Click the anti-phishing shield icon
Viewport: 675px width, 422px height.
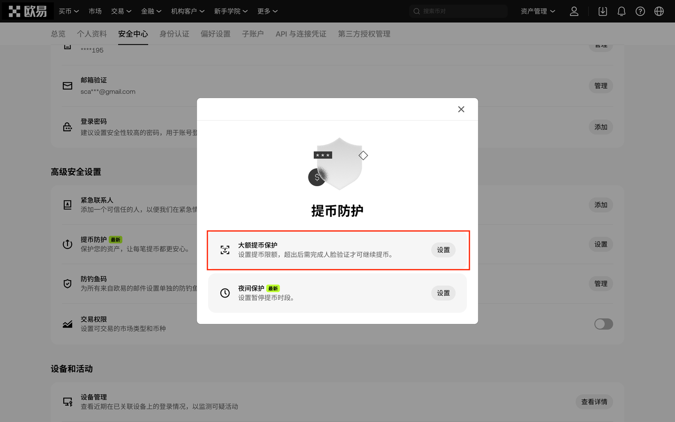coord(67,283)
